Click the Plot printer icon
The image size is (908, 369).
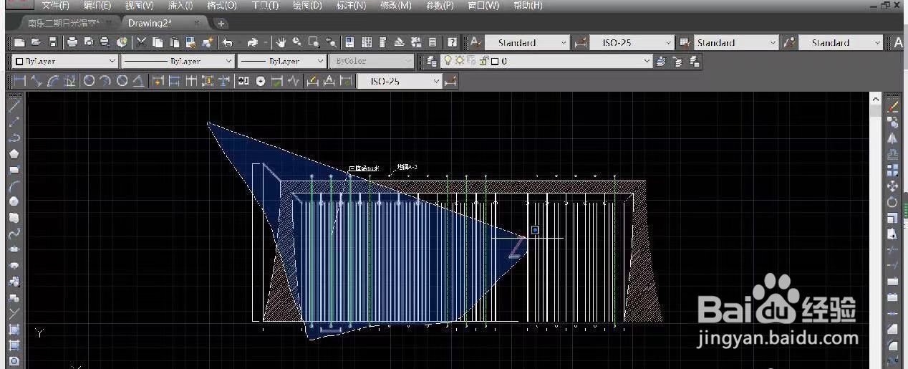[72, 43]
